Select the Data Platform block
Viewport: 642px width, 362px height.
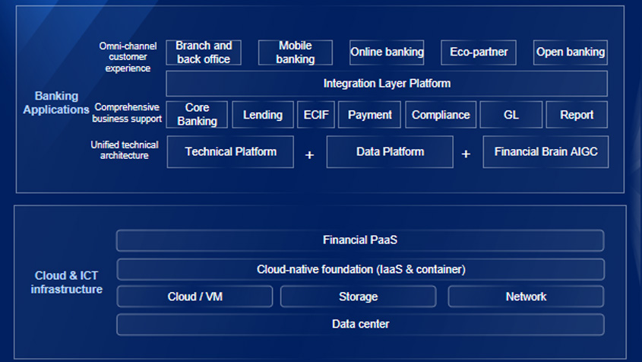pos(390,152)
